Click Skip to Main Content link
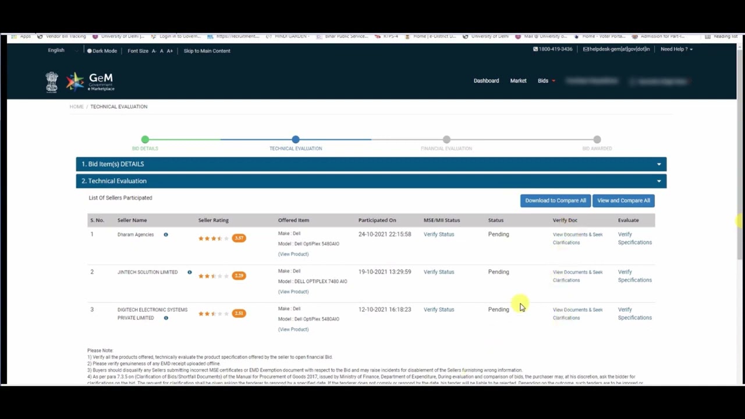745x419 pixels. (x=207, y=51)
